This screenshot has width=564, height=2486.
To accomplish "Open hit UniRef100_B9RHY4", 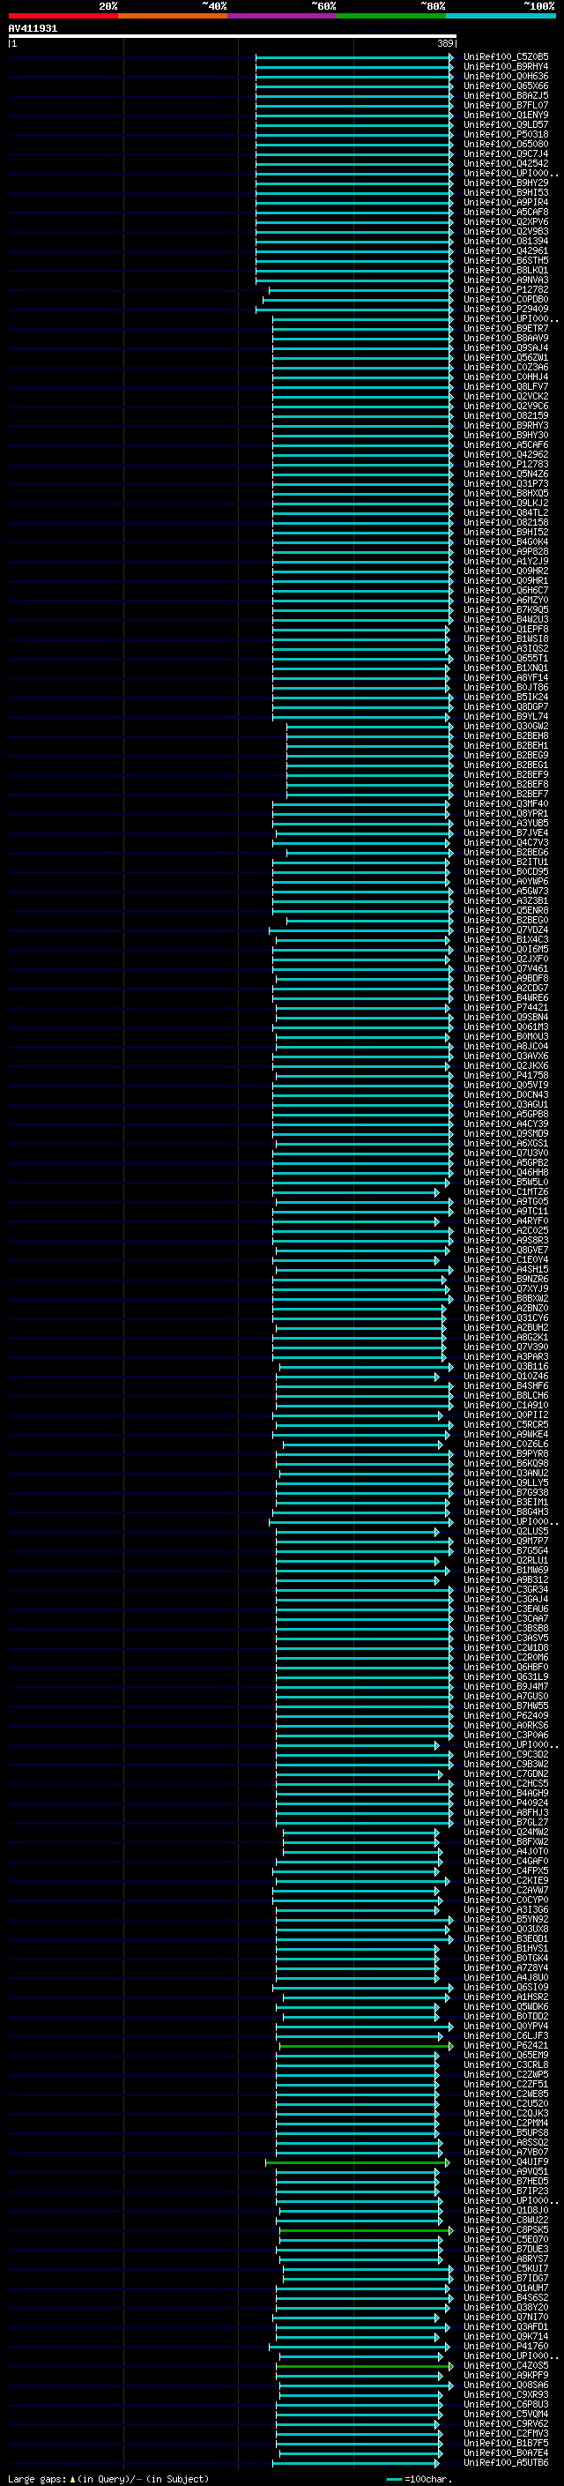I will coord(505,67).
